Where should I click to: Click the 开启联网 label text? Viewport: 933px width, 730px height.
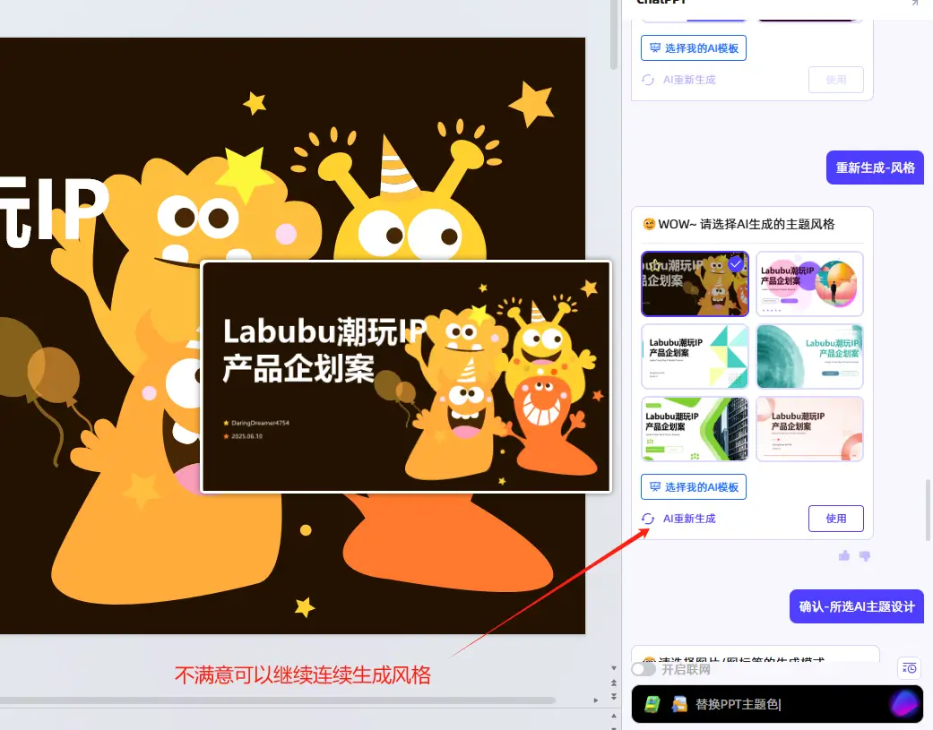click(x=686, y=669)
